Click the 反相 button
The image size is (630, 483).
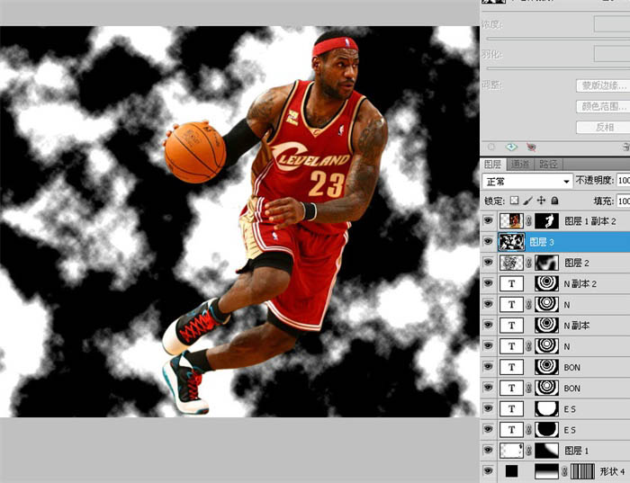603,128
